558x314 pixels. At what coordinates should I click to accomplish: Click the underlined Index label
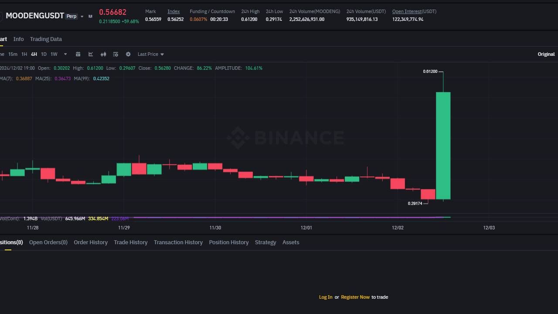[x=174, y=11]
